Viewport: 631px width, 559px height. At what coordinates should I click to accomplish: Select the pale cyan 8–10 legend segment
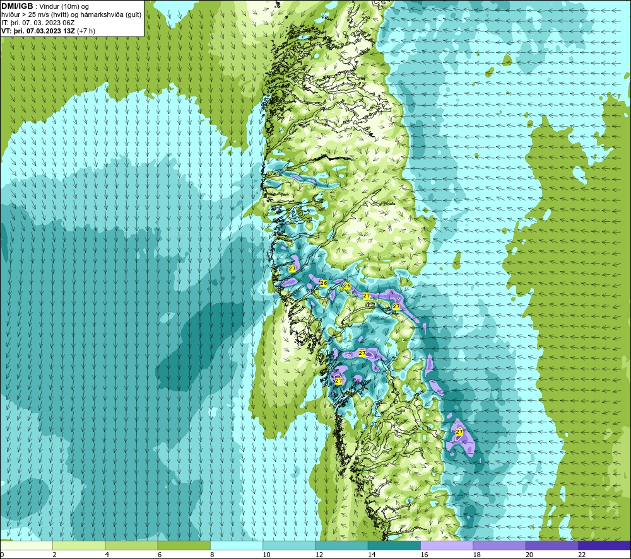click(x=237, y=545)
